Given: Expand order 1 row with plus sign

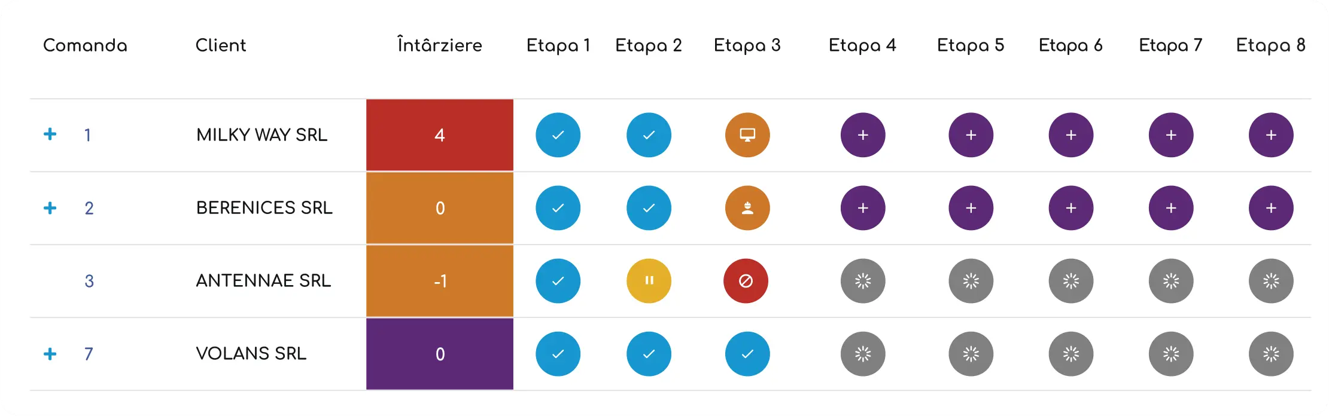Looking at the screenshot, I should 50,134.
